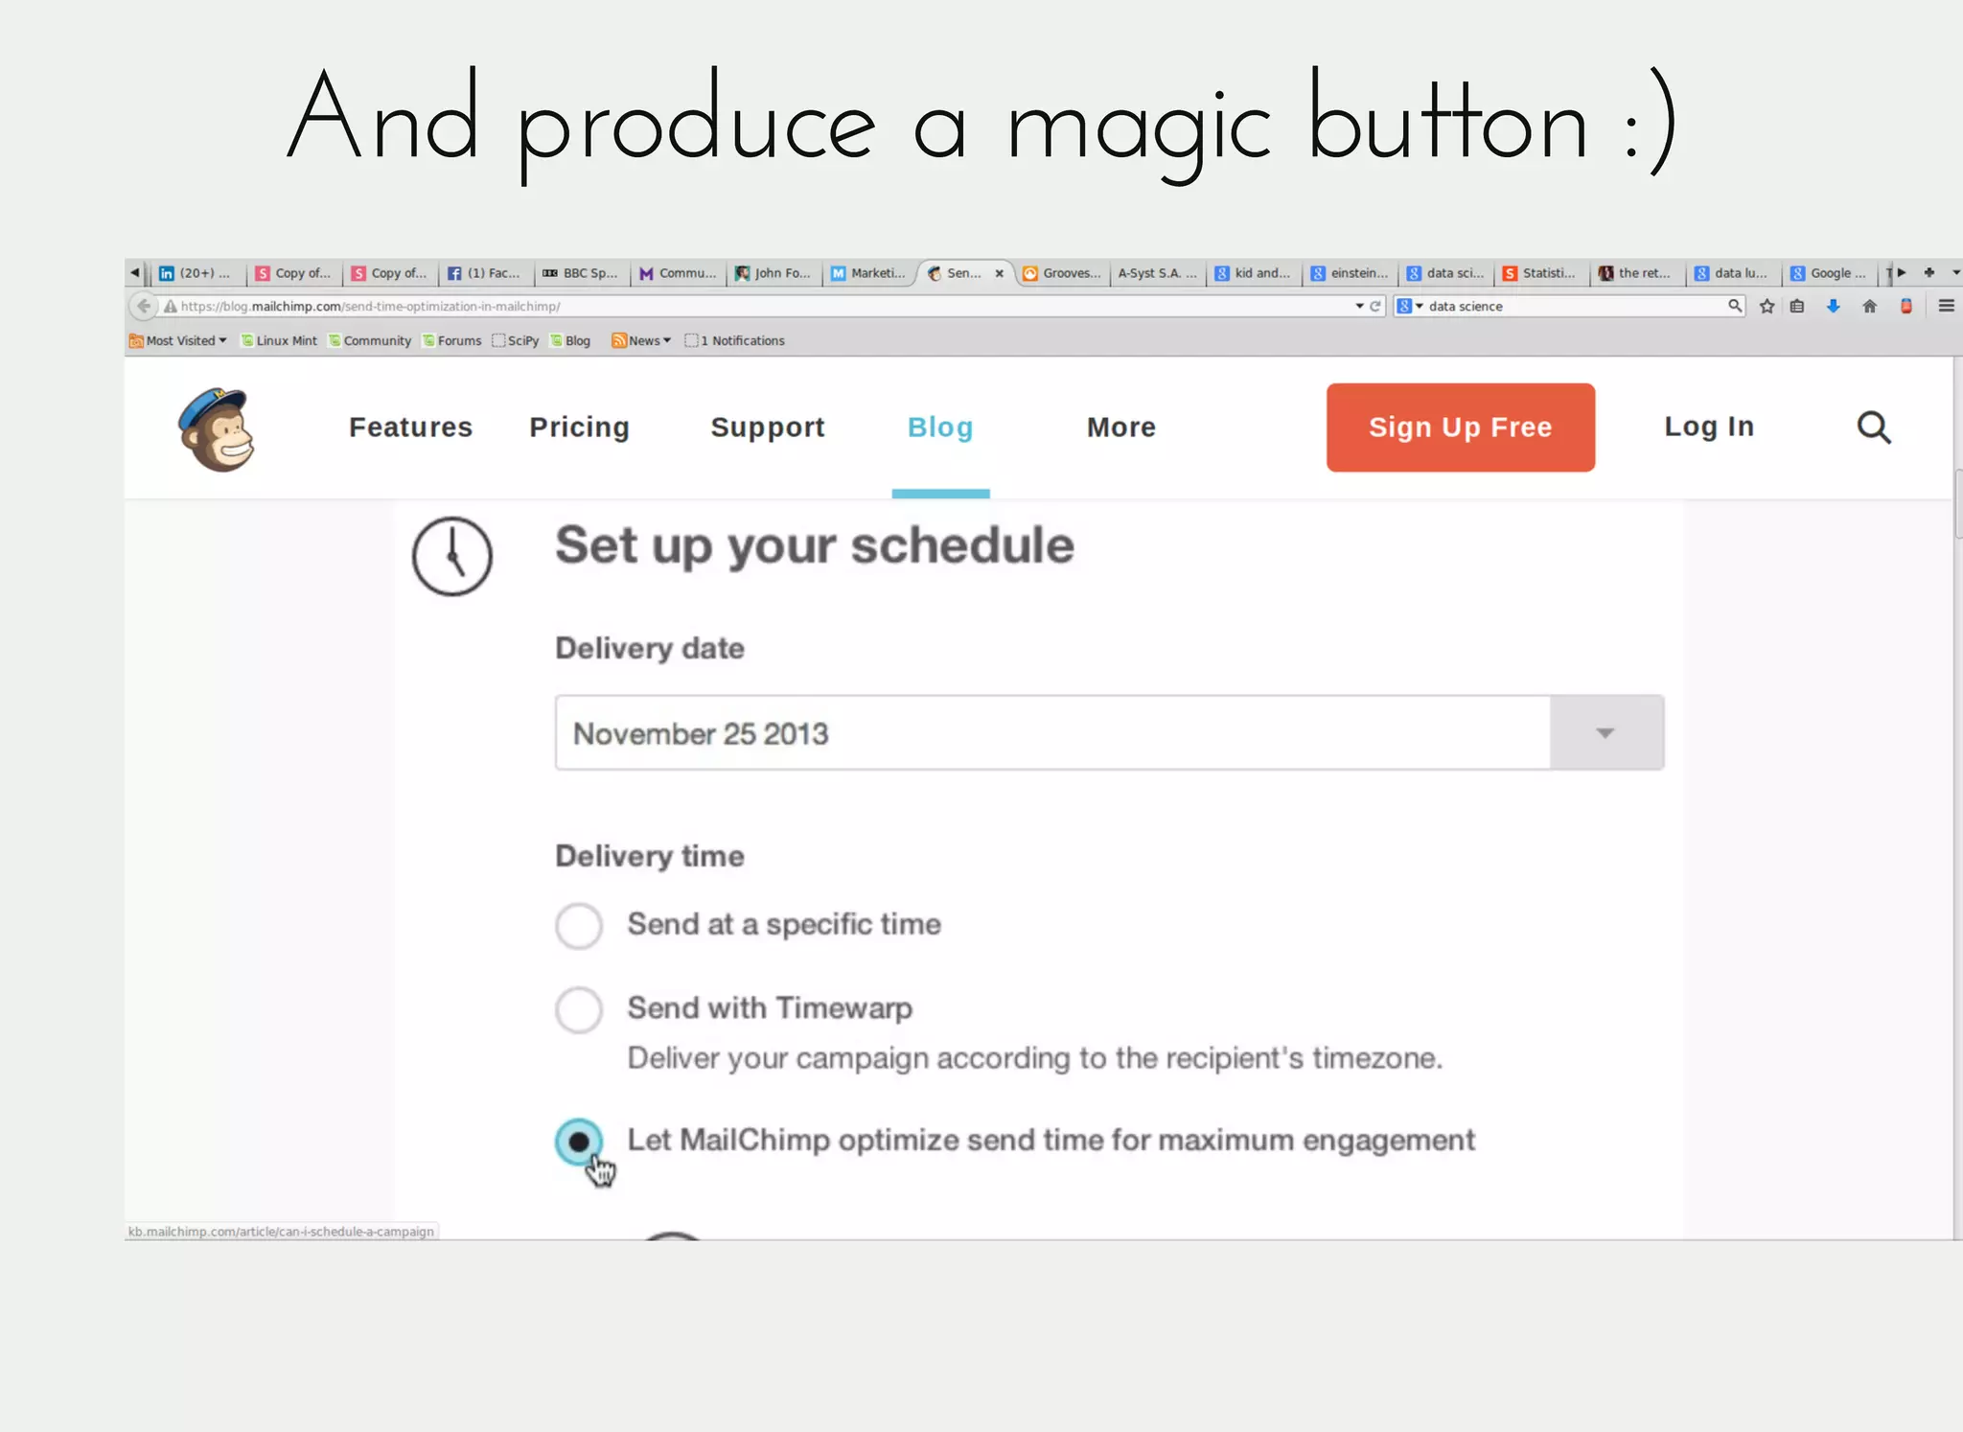Close the active Sen... tab
The height and width of the screenshot is (1432, 1963).
click(999, 273)
